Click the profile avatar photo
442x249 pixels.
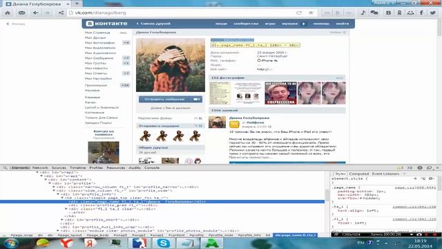pos(171,65)
